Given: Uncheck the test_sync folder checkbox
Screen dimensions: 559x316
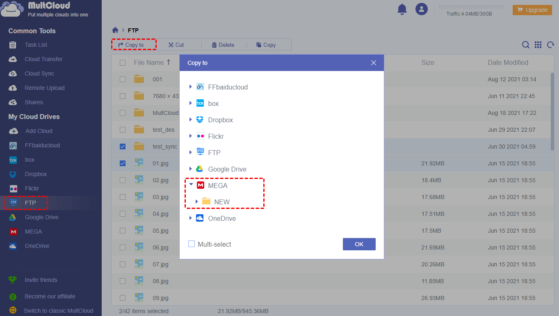Looking at the screenshot, I should 123,147.
